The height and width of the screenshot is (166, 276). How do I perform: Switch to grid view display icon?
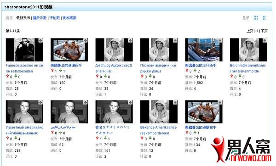[256, 18]
